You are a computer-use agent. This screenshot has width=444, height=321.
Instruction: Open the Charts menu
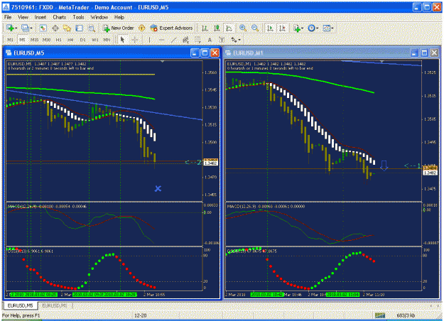(59, 17)
